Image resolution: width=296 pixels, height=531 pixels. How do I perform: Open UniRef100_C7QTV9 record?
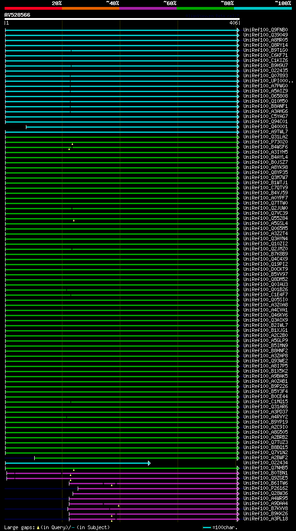point(265,187)
